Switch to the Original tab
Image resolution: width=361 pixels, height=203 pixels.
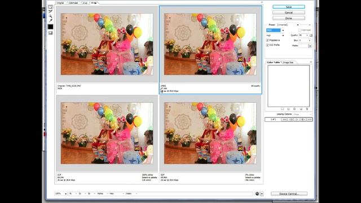[x=60, y=3]
